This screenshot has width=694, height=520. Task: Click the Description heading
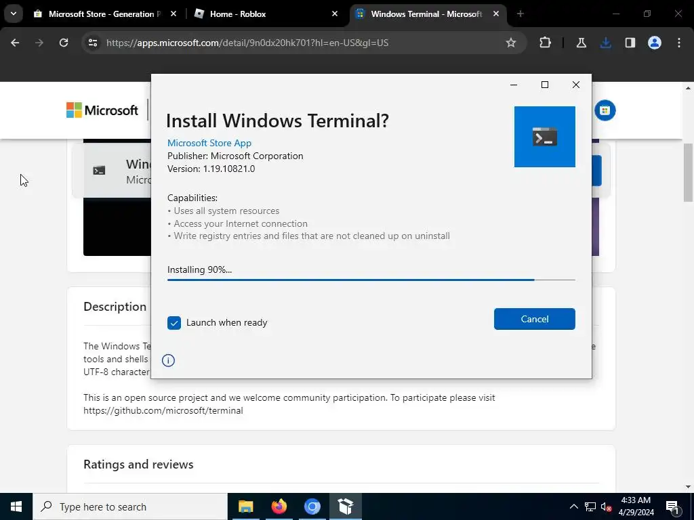115,307
